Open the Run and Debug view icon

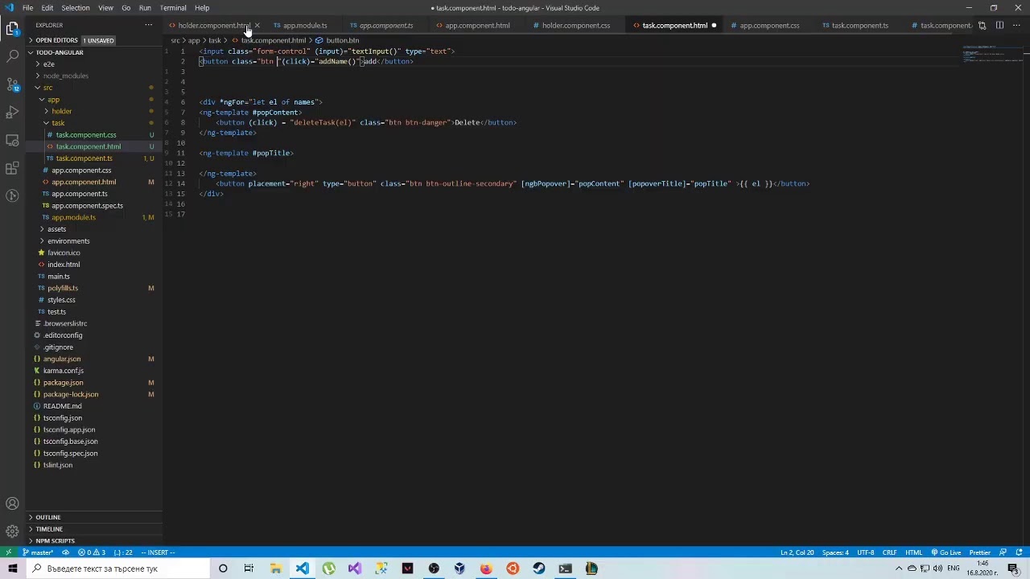12,113
